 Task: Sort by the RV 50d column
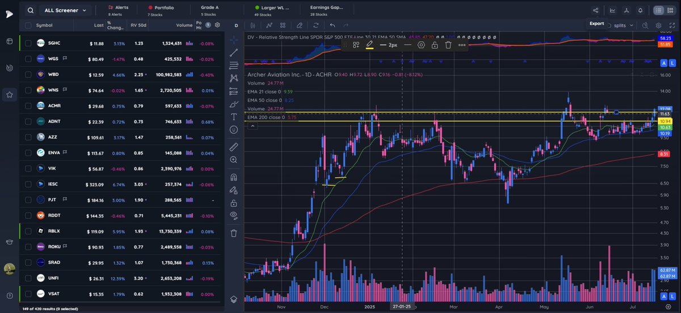138,26
